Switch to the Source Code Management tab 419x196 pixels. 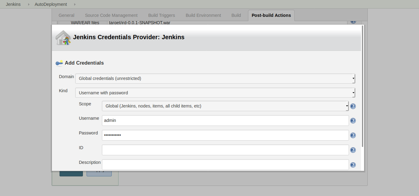tap(111, 15)
